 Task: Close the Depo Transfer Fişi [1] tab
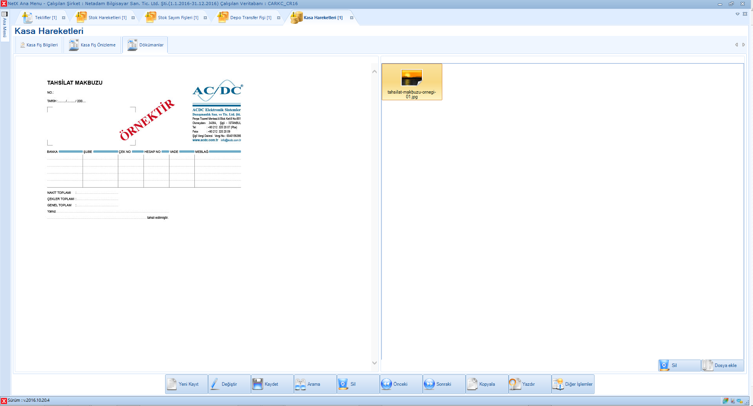point(279,18)
